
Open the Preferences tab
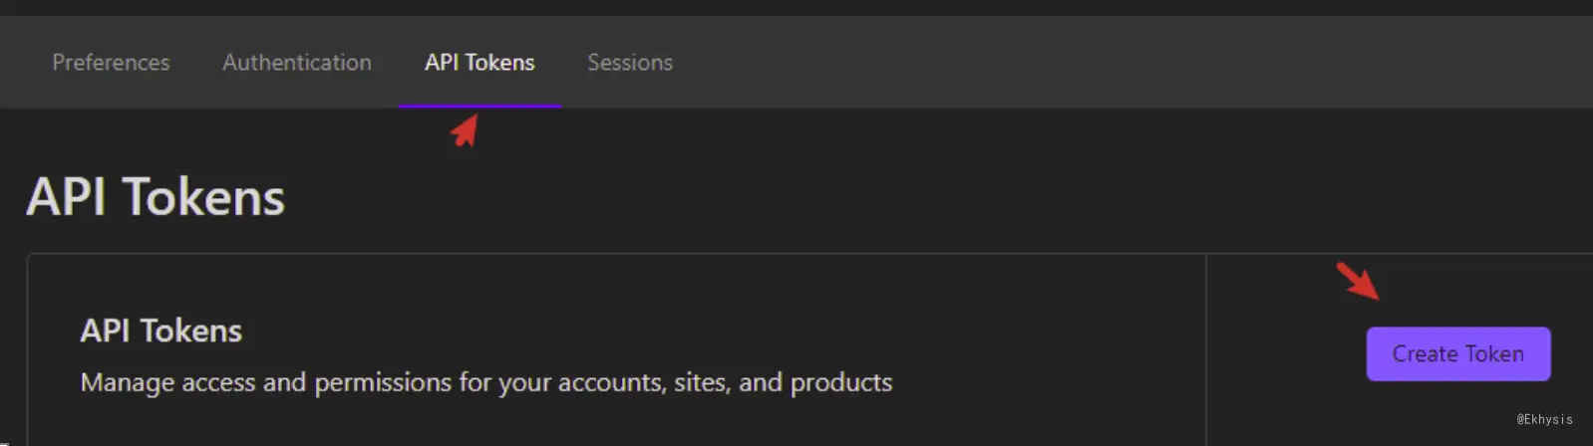point(111,62)
